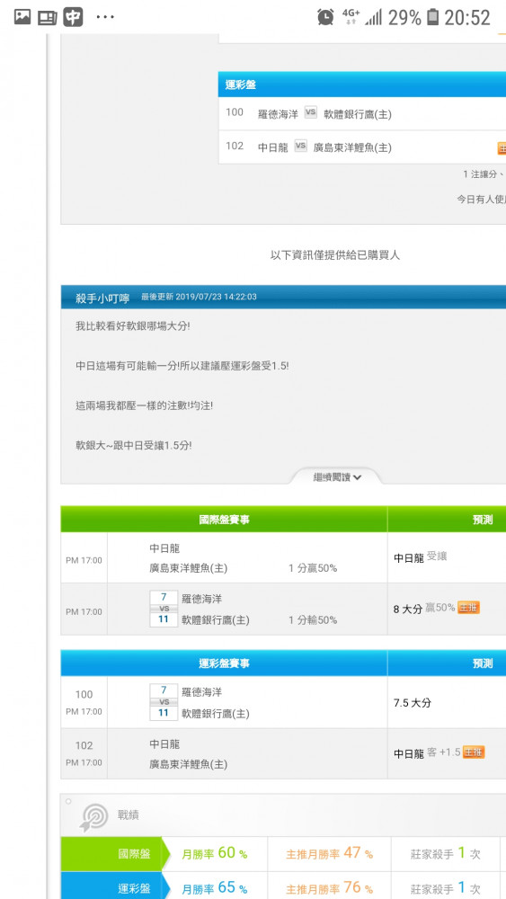Tap the Chinese input 中 status icon
The width and height of the screenshot is (506, 899).
point(73,17)
